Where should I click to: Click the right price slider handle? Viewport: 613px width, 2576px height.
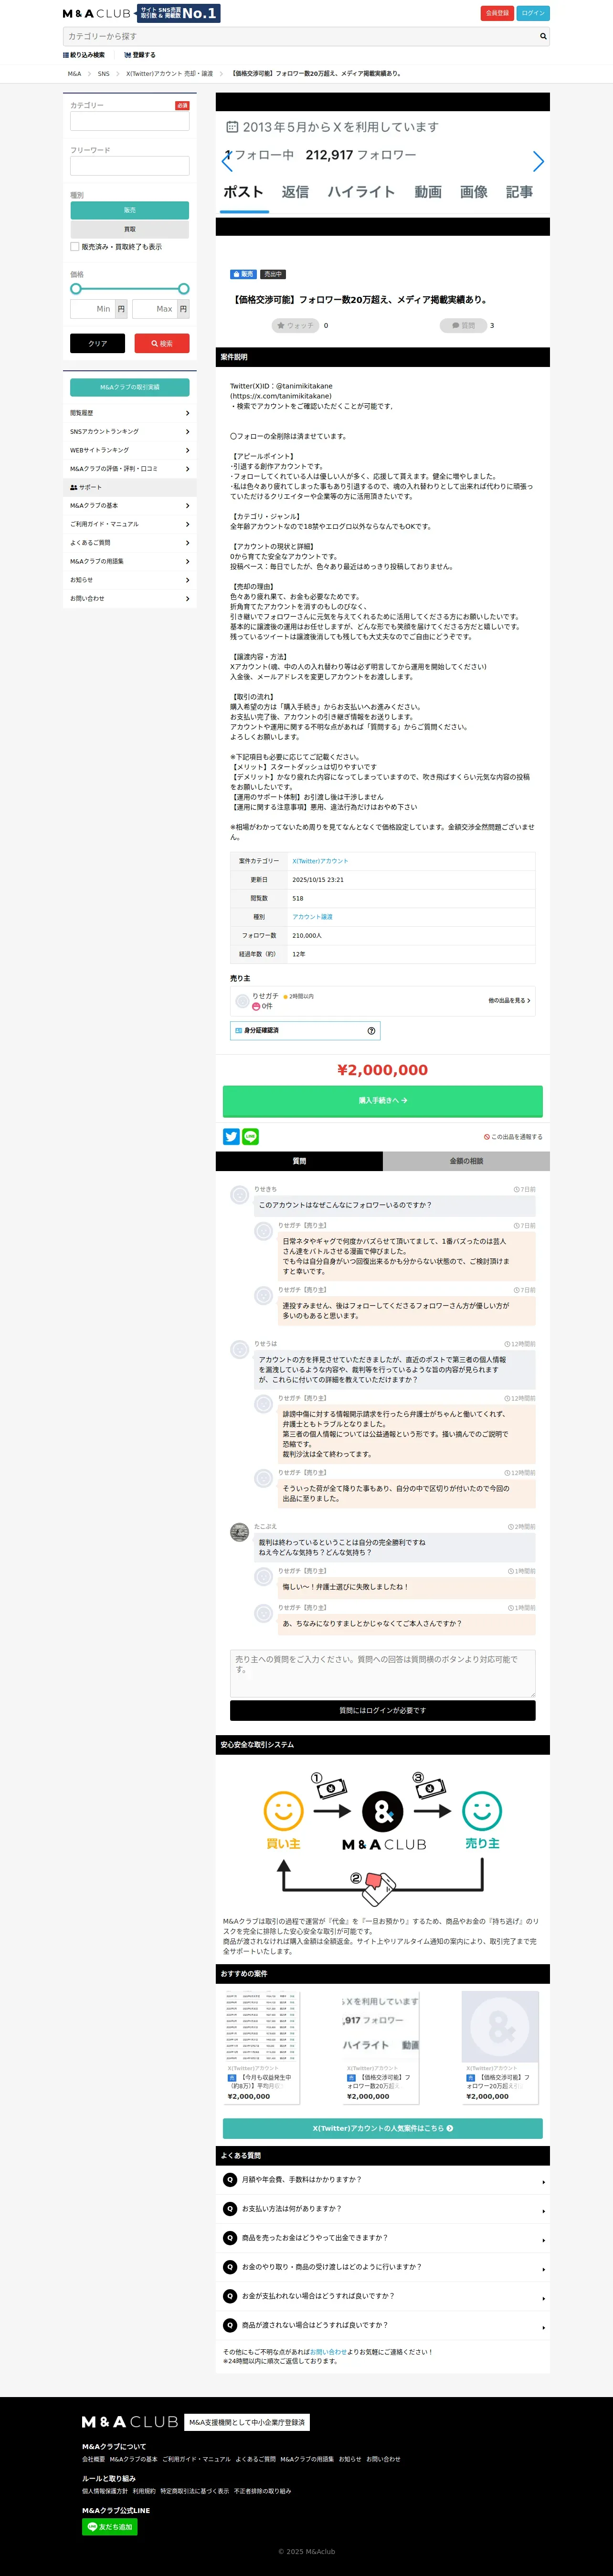184,289
